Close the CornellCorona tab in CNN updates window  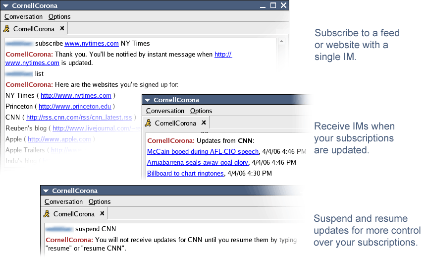203,123
